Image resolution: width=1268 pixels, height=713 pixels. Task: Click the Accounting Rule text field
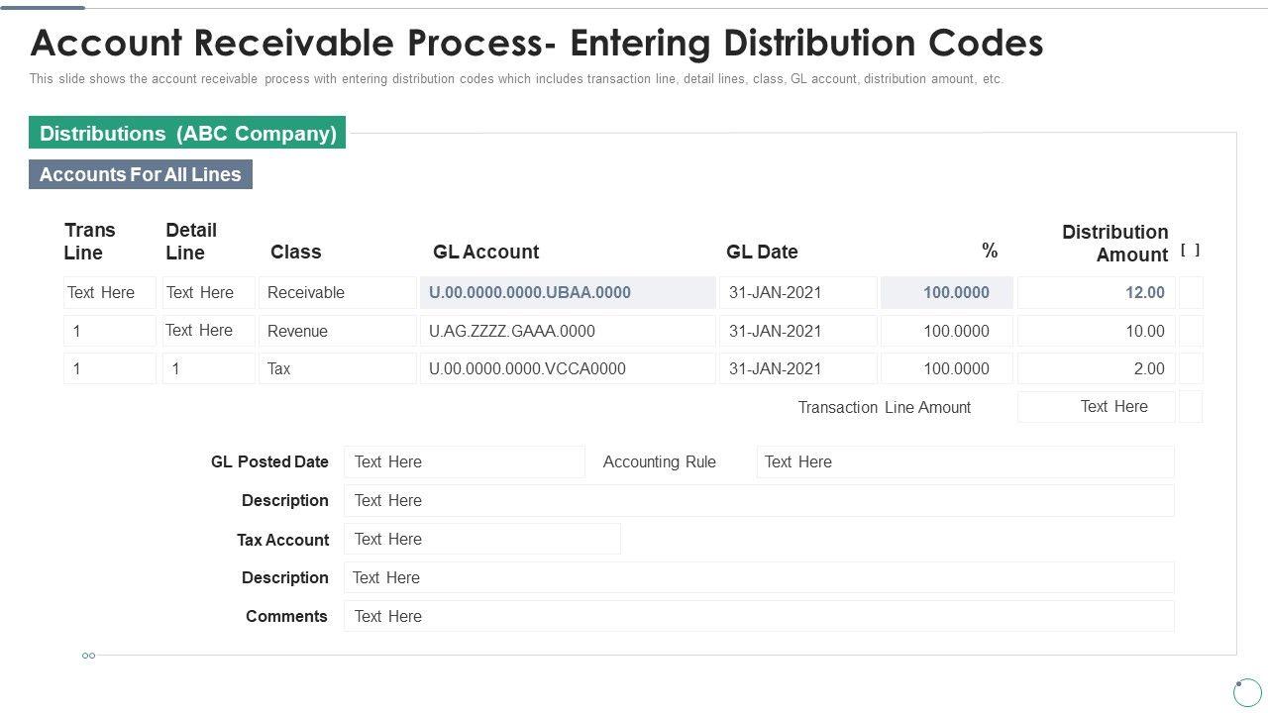(x=965, y=462)
